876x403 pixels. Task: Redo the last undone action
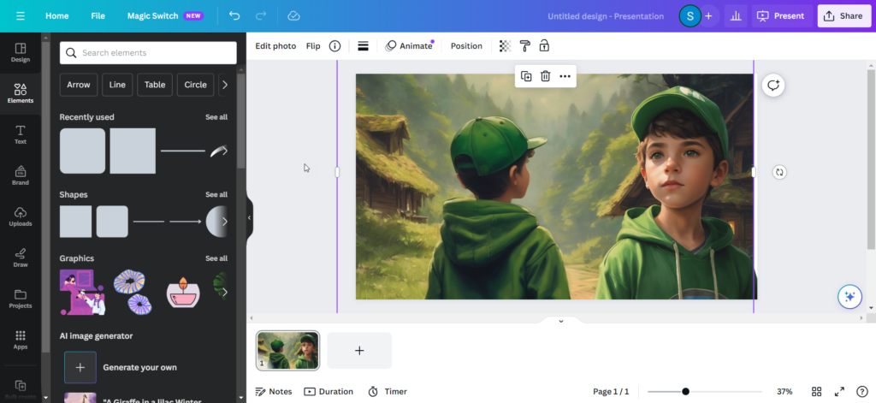pos(261,15)
